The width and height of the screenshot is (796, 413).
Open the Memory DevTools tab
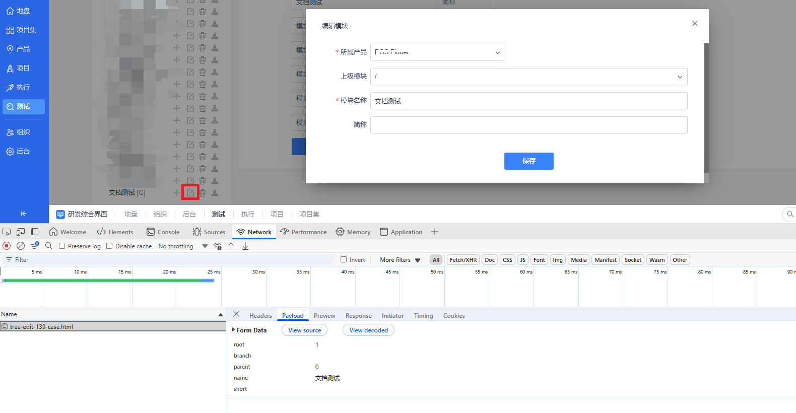[353, 232]
